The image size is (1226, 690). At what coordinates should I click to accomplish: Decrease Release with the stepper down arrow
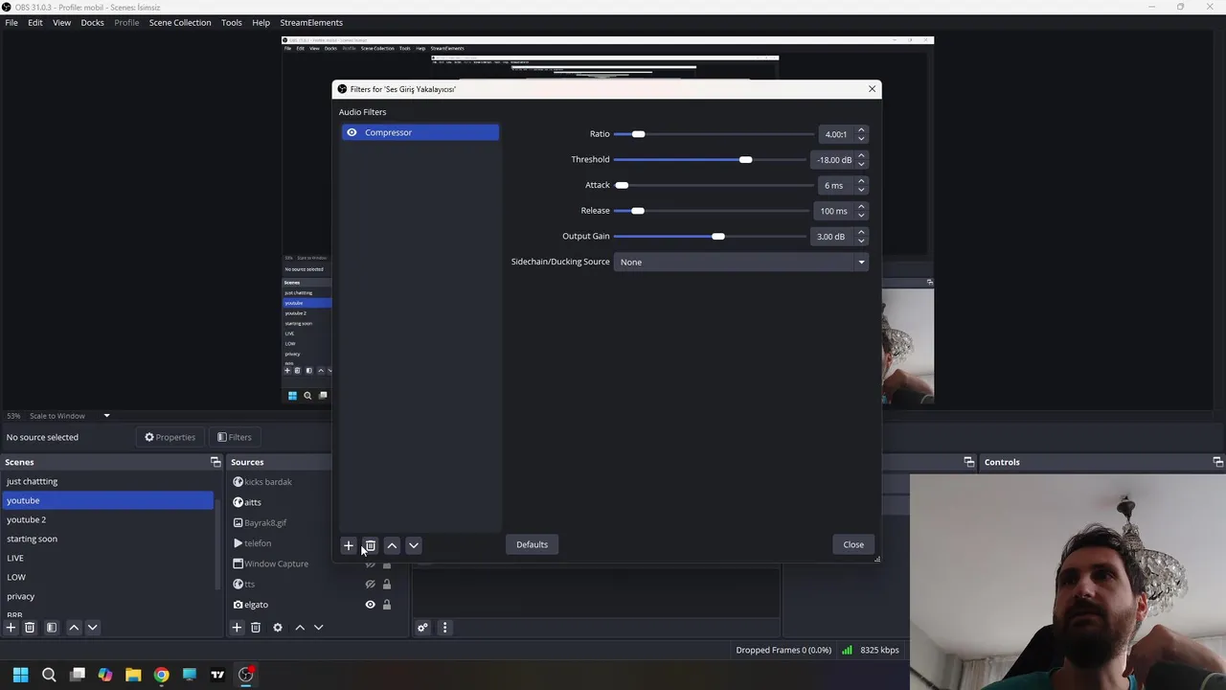(861, 215)
